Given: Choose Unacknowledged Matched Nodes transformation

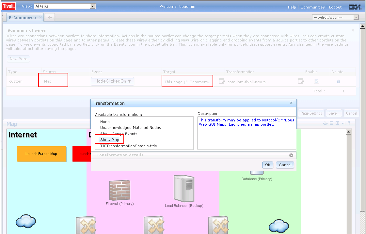Looking at the screenshot, I should [x=130, y=128].
